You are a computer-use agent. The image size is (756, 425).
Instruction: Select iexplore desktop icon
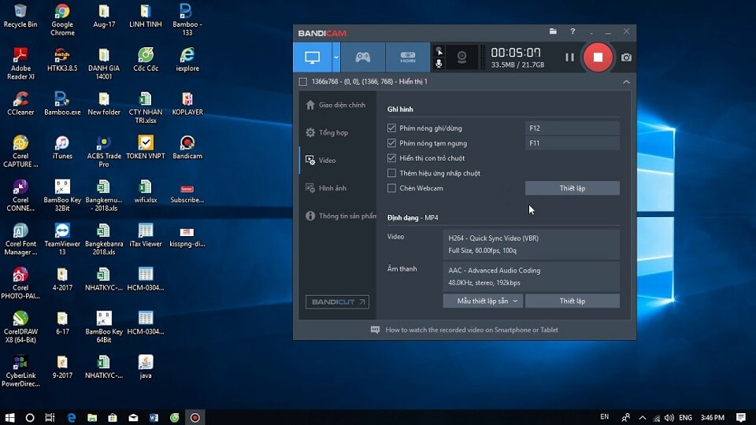187,60
